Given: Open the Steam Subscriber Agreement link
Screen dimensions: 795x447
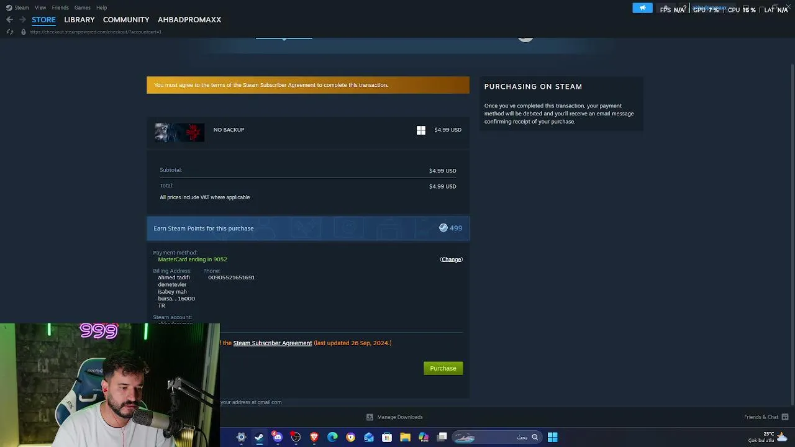Looking at the screenshot, I should click(x=273, y=343).
